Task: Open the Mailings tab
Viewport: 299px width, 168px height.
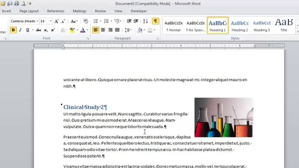Action: click(x=79, y=11)
